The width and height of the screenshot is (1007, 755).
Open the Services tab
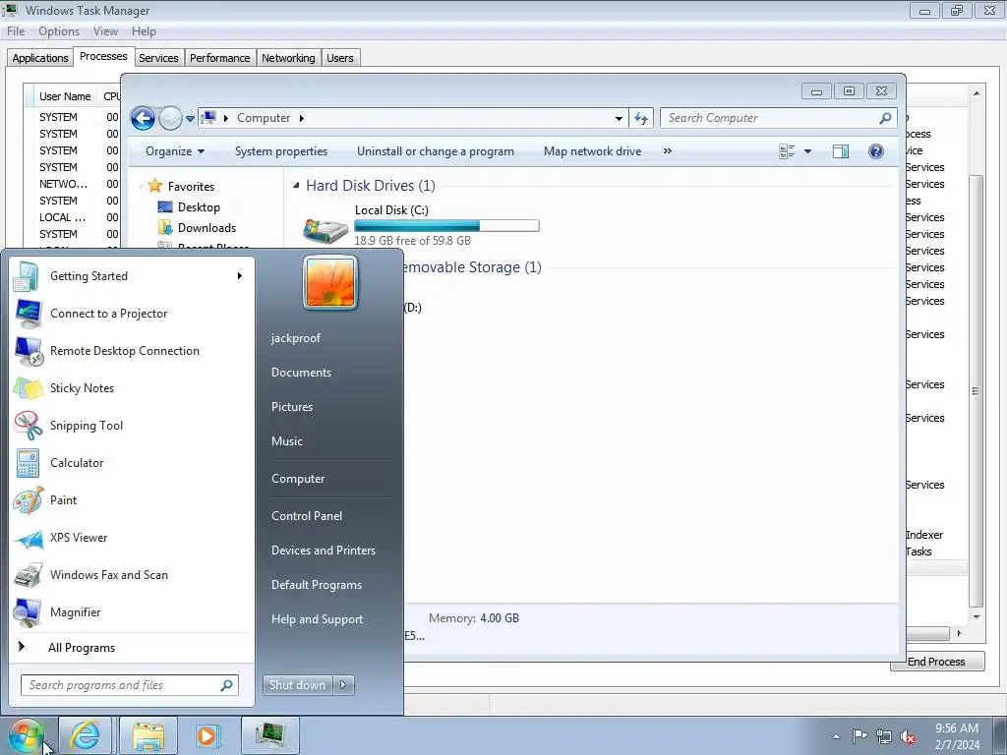coord(158,58)
